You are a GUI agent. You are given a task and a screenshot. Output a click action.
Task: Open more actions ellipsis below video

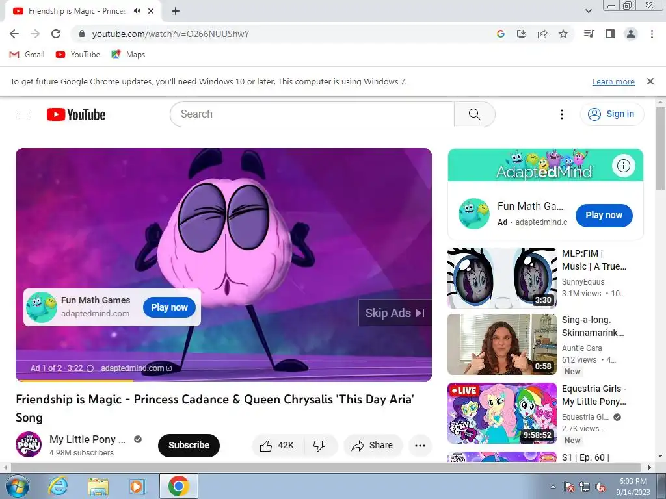click(420, 445)
